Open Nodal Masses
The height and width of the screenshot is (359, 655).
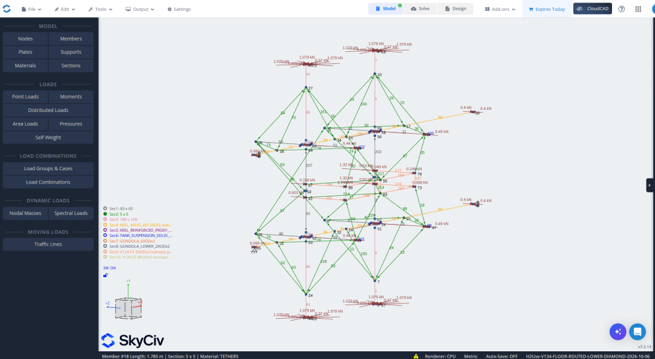26,213
